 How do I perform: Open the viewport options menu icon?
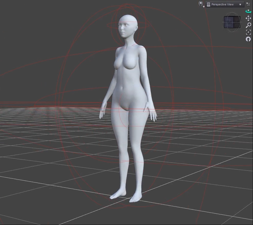(x=248, y=4)
